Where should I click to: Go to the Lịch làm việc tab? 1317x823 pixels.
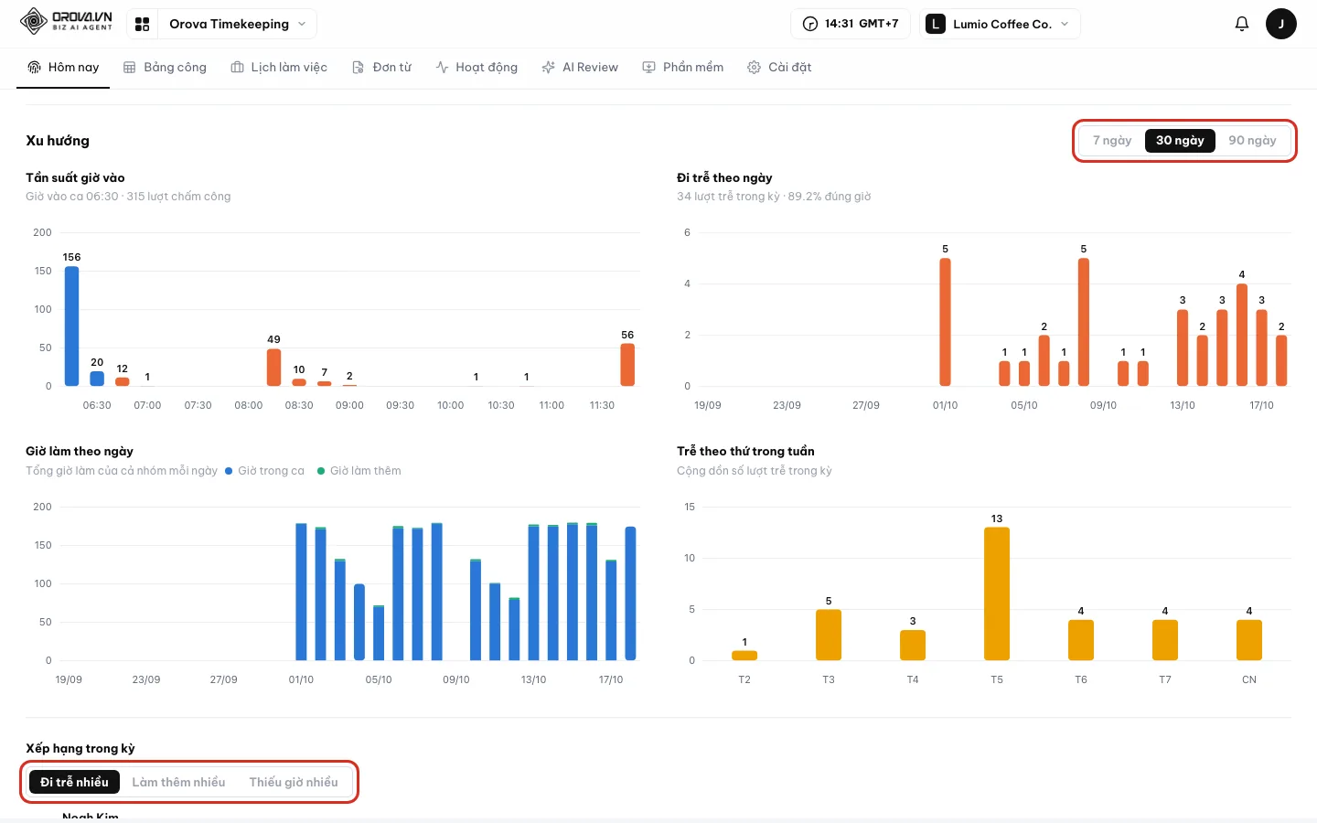279,68
